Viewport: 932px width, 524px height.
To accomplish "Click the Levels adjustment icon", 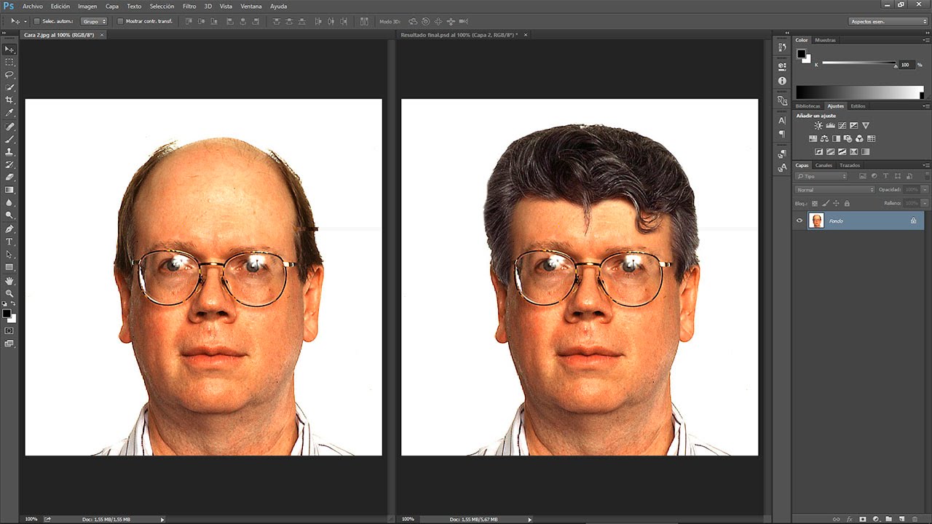I will [x=830, y=126].
